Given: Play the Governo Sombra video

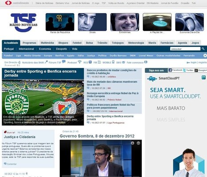Looking at the screenshot, I should [101, 158].
